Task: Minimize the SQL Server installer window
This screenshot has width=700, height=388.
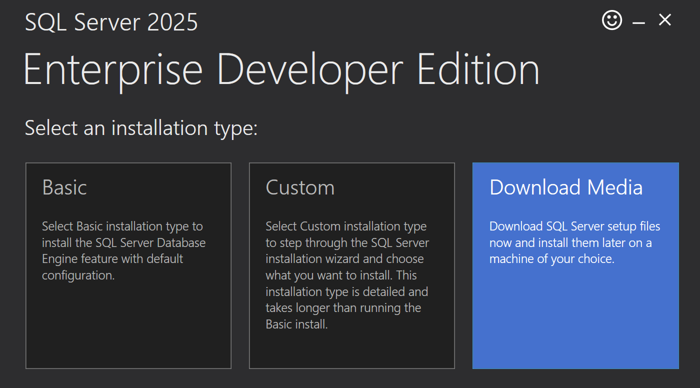Action: pos(638,22)
